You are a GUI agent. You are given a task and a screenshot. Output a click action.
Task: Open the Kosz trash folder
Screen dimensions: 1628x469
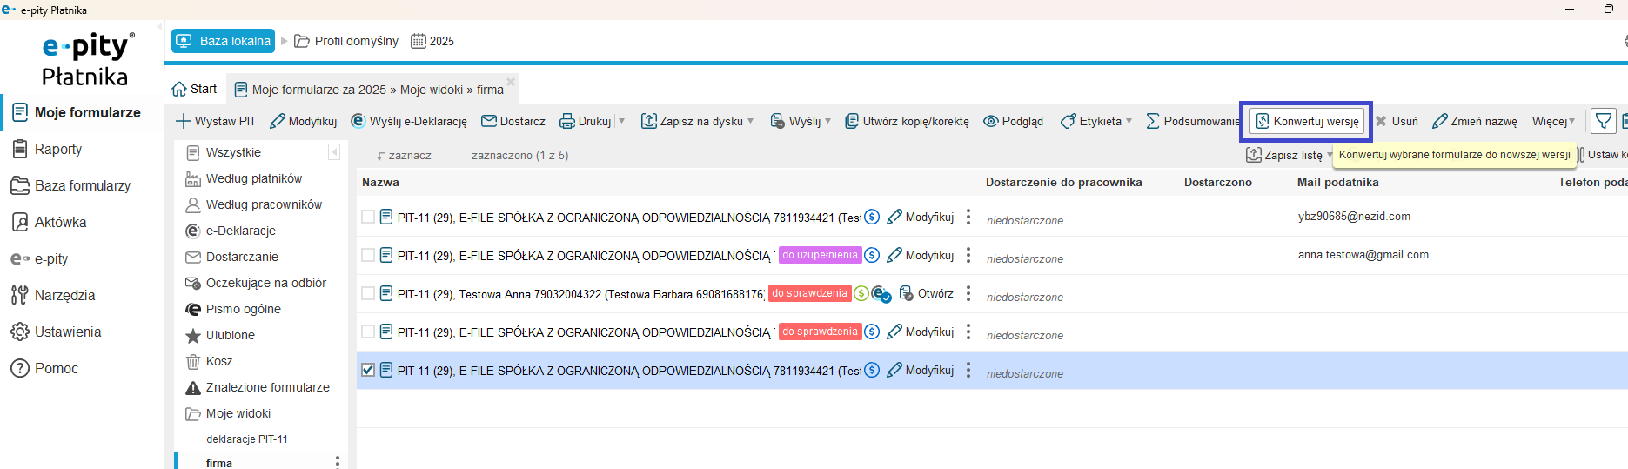click(219, 361)
